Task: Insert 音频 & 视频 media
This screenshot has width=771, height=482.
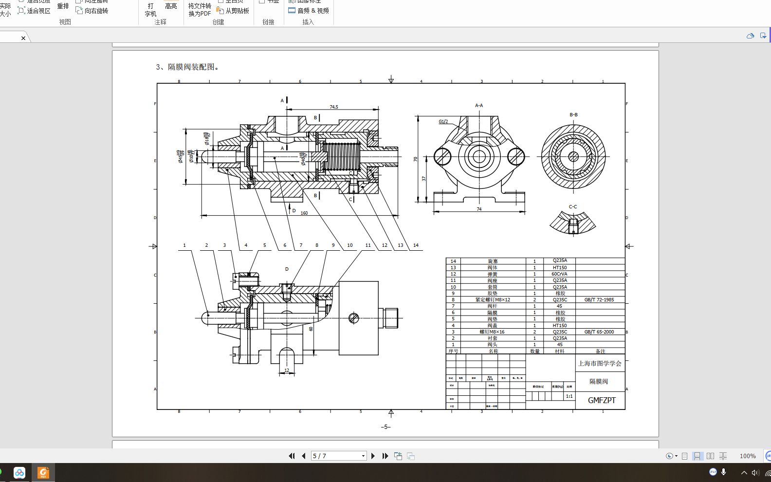Action: (x=309, y=10)
